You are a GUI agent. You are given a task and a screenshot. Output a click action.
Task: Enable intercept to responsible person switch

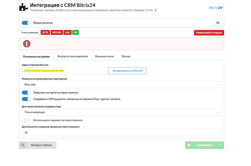pyautogui.click(x=26, y=120)
